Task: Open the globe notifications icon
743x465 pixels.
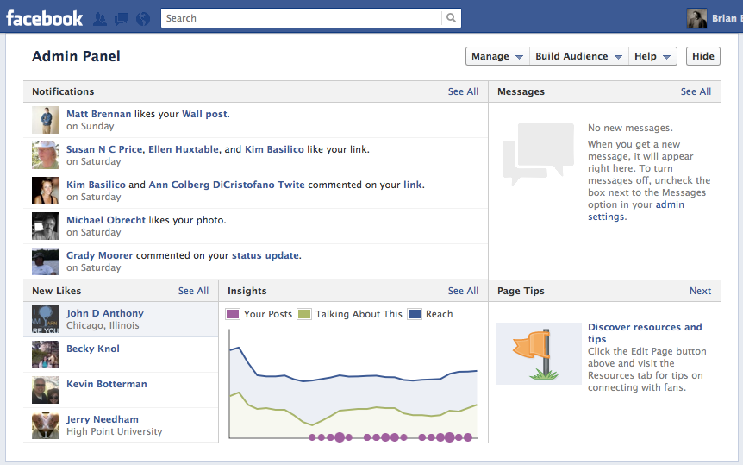Action: (142, 19)
